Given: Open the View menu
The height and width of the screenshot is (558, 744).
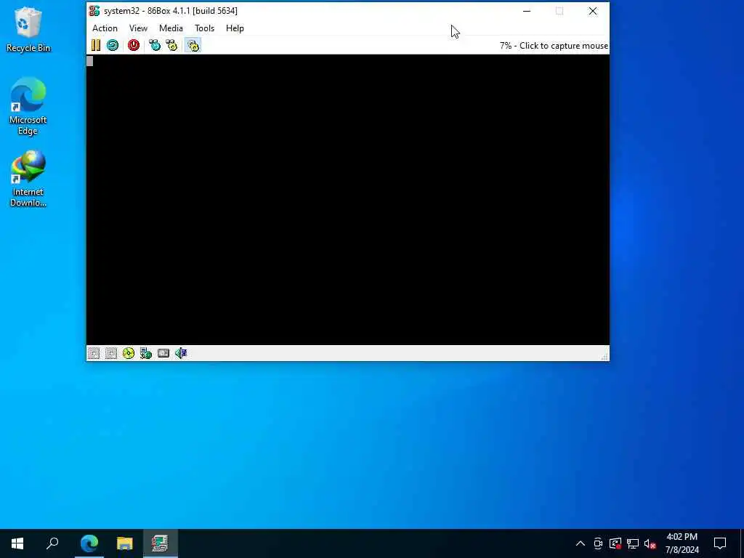Looking at the screenshot, I should tap(139, 28).
